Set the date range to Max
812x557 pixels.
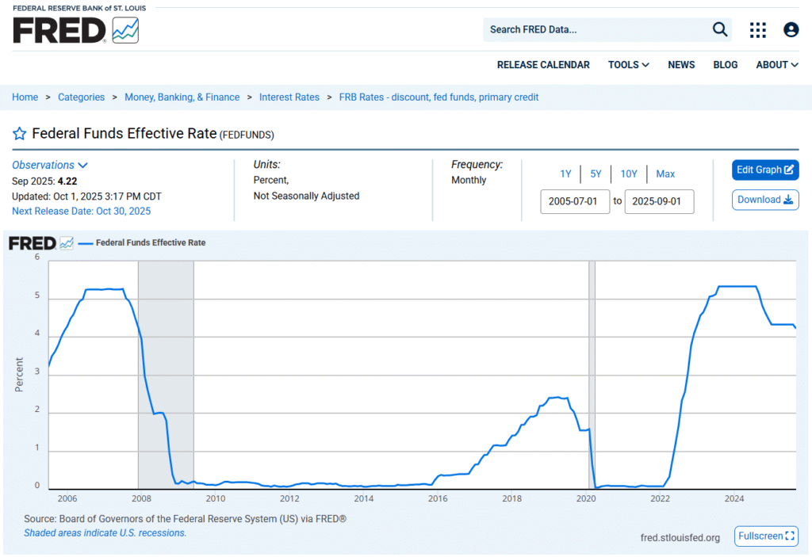[x=665, y=174]
